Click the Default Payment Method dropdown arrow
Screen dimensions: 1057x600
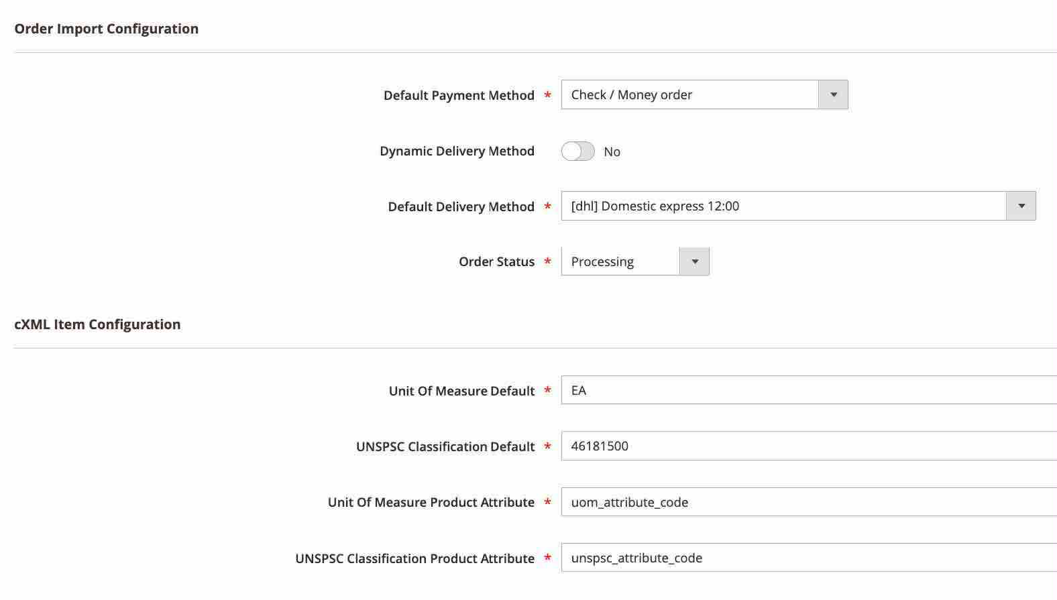pyautogui.click(x=833, y=95)
